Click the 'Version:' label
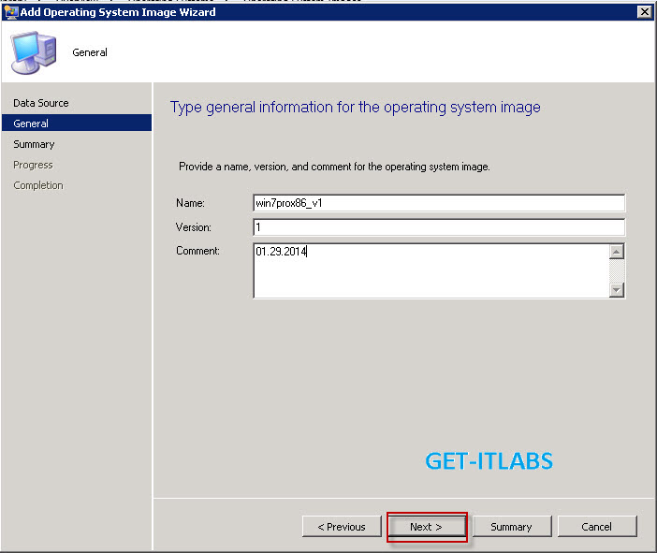 point(193,227)
